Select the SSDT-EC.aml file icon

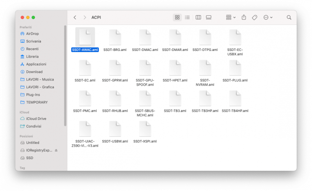pos(85,68)
